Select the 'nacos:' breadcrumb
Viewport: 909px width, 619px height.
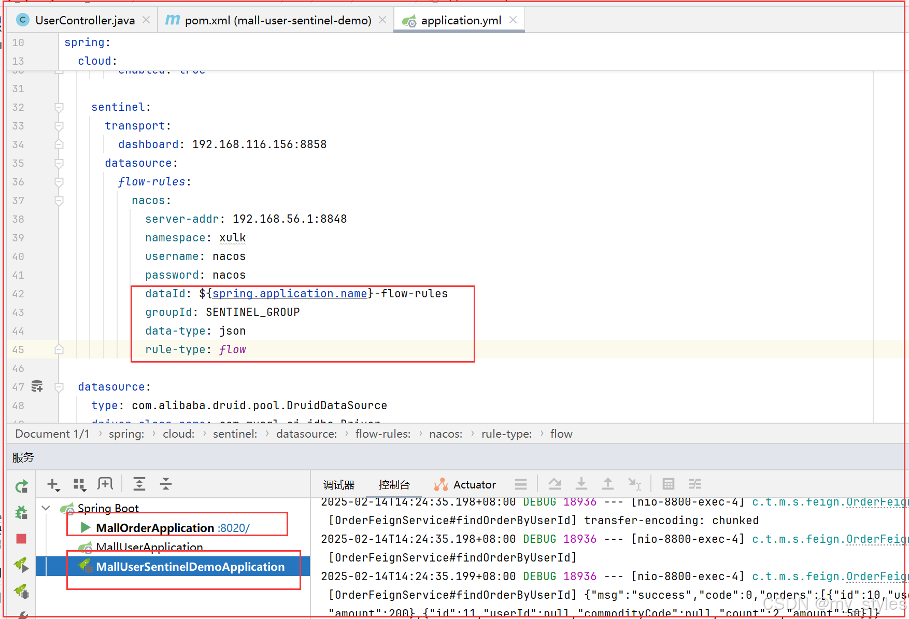click(446, 434)
